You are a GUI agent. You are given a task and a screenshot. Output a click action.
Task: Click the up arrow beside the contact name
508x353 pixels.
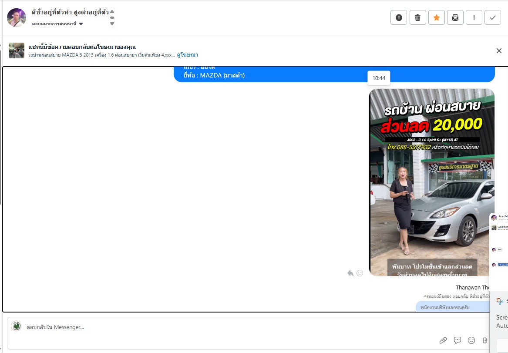click(x=112, y=12)
